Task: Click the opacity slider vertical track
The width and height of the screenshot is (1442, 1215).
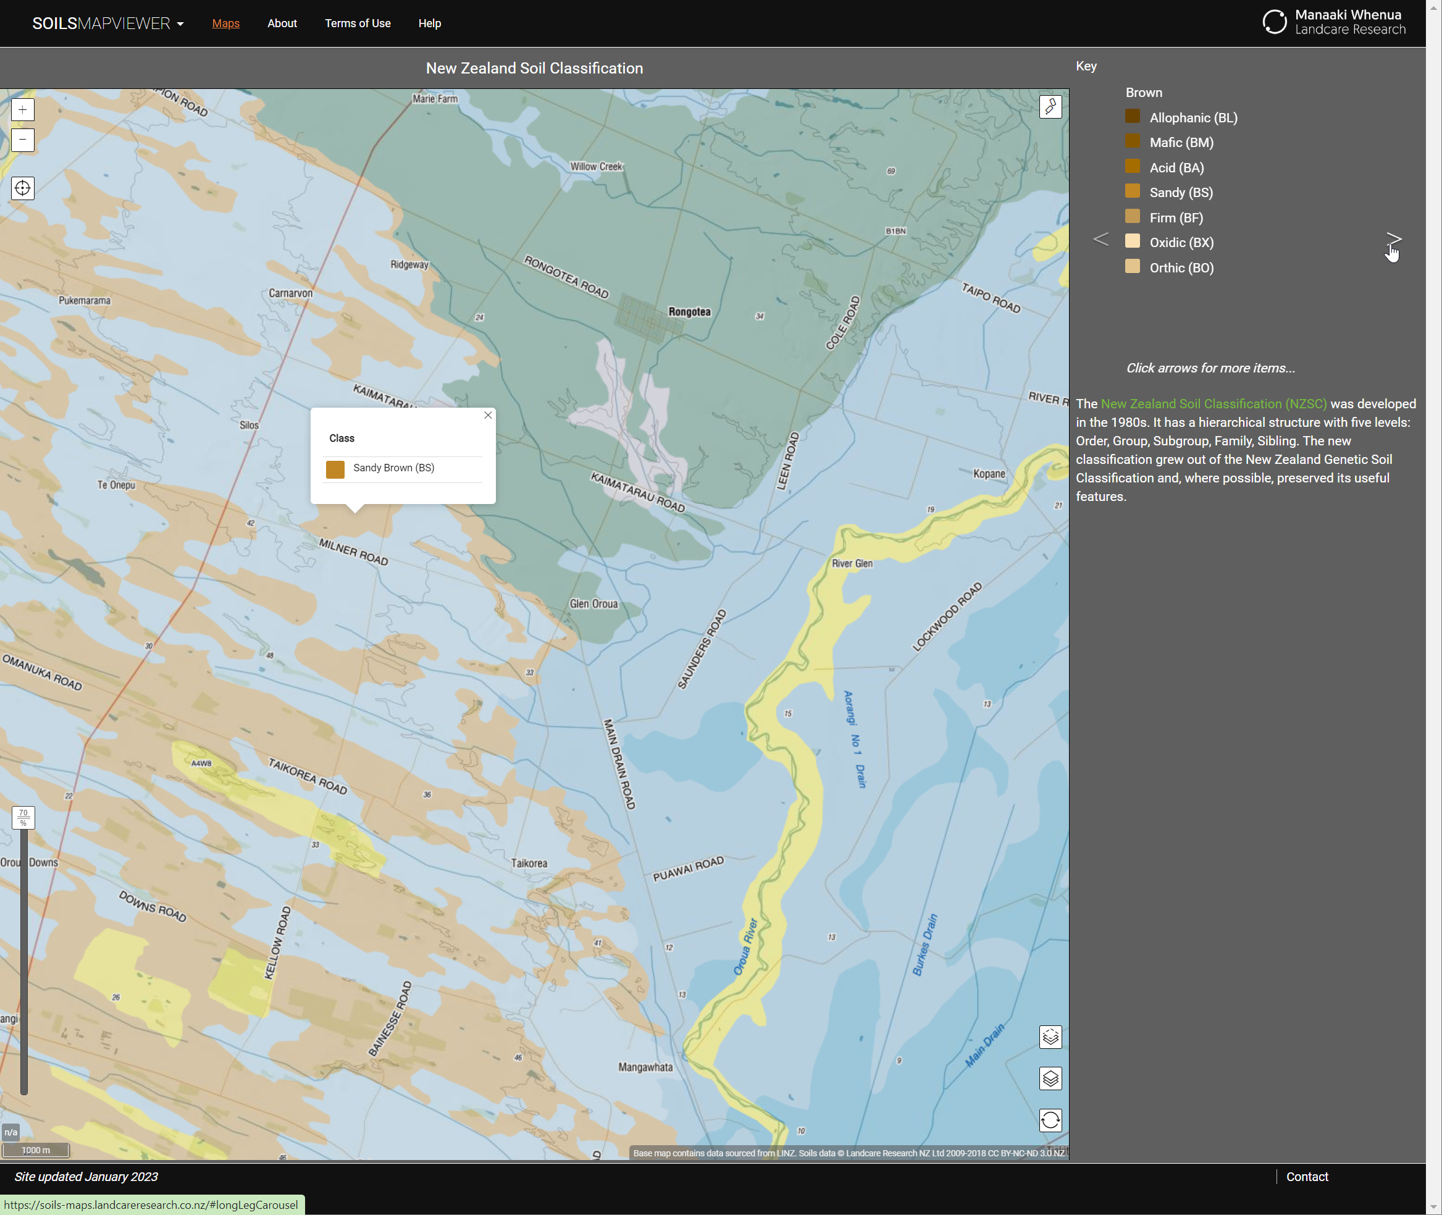Action: tap(23, 962)
